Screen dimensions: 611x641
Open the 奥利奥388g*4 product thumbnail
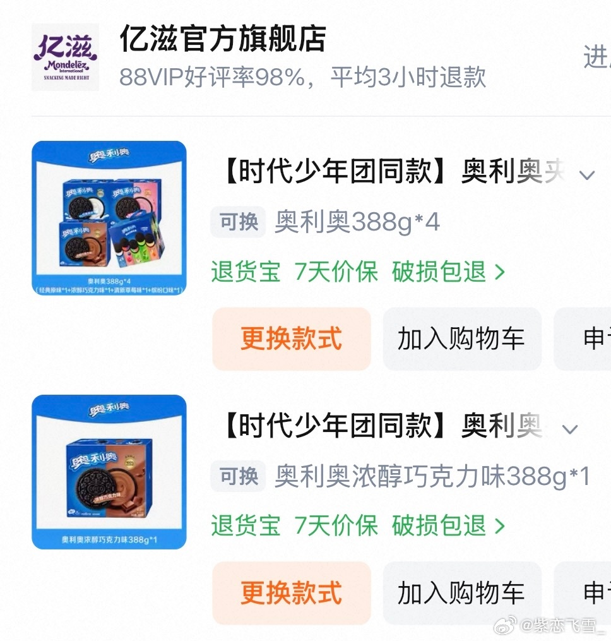[x=109, y=218]
